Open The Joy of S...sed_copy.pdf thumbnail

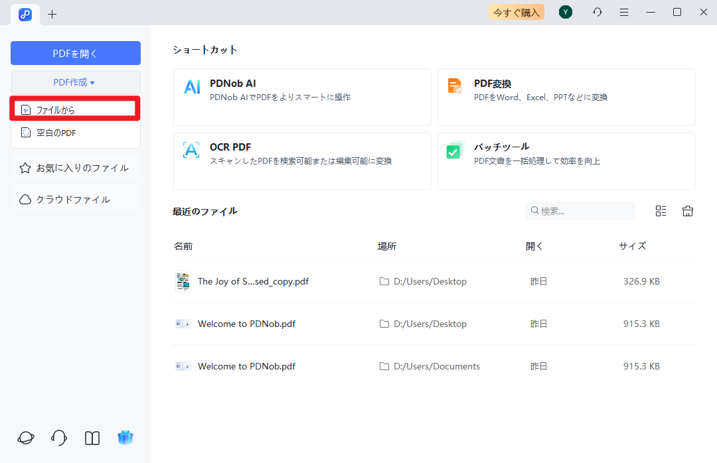pyautogui.click(x=183, y=281)
